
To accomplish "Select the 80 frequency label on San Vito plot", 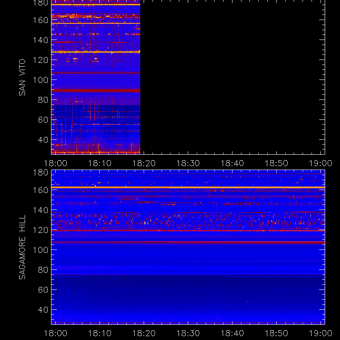I will coord(43,100).
